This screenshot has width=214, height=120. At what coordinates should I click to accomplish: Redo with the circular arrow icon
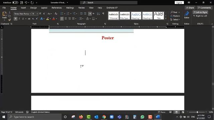[x=32, y=3]
